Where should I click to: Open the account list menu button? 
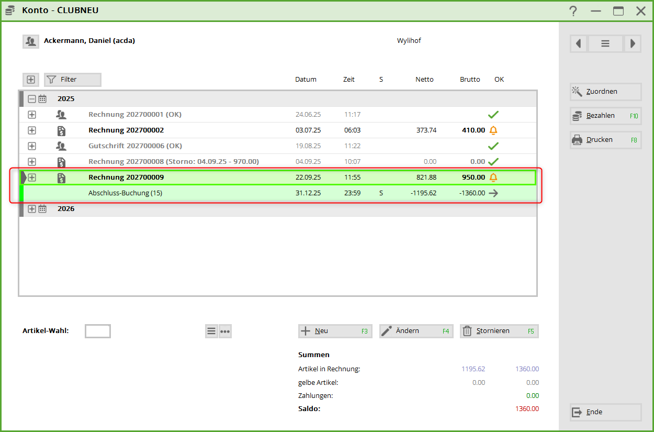pos(605,44)
